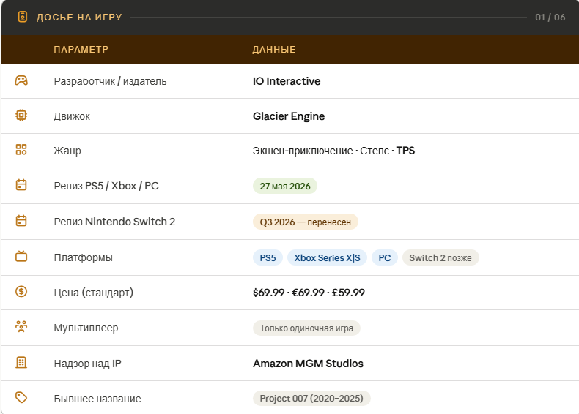The height and width of the screenshot is (414, 579).
Task: Click the PC platform chip
Action: click(x=384, y=257)
